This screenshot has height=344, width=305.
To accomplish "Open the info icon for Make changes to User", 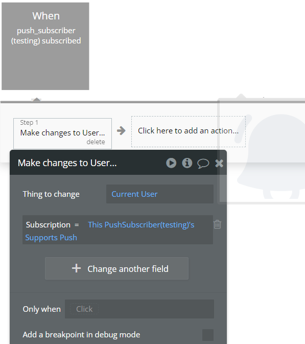I will coord(187,163).
